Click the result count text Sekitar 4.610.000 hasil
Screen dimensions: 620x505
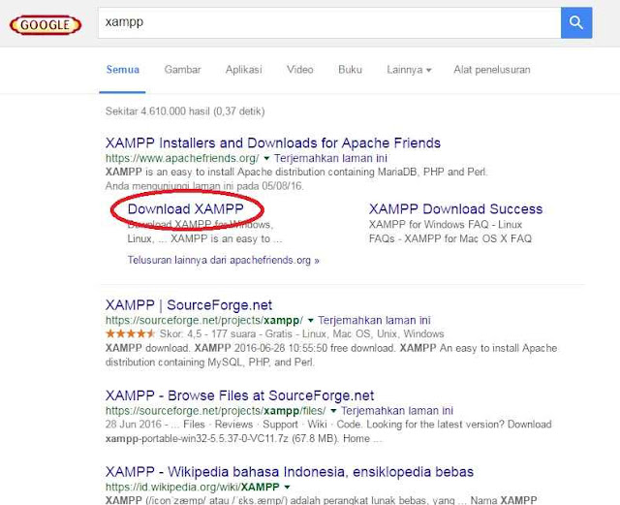[x=185, y=111]
